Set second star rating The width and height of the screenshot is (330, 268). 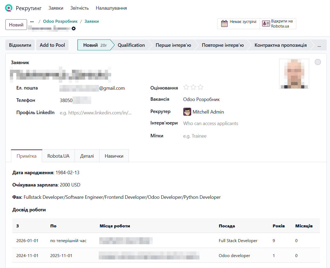193,87
